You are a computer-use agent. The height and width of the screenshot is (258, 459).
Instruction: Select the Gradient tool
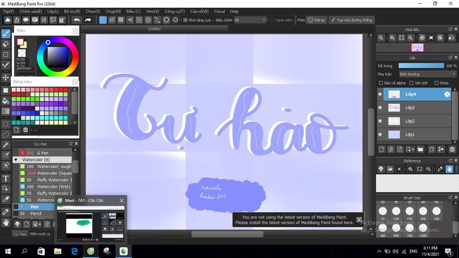pos(6,111)
